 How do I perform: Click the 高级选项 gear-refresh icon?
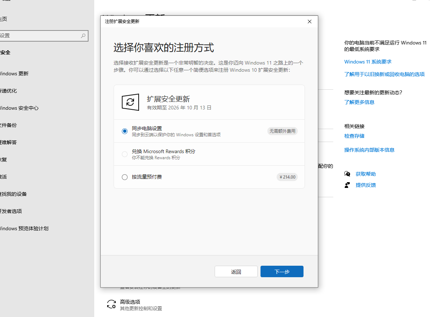click(x=111, y=304)
